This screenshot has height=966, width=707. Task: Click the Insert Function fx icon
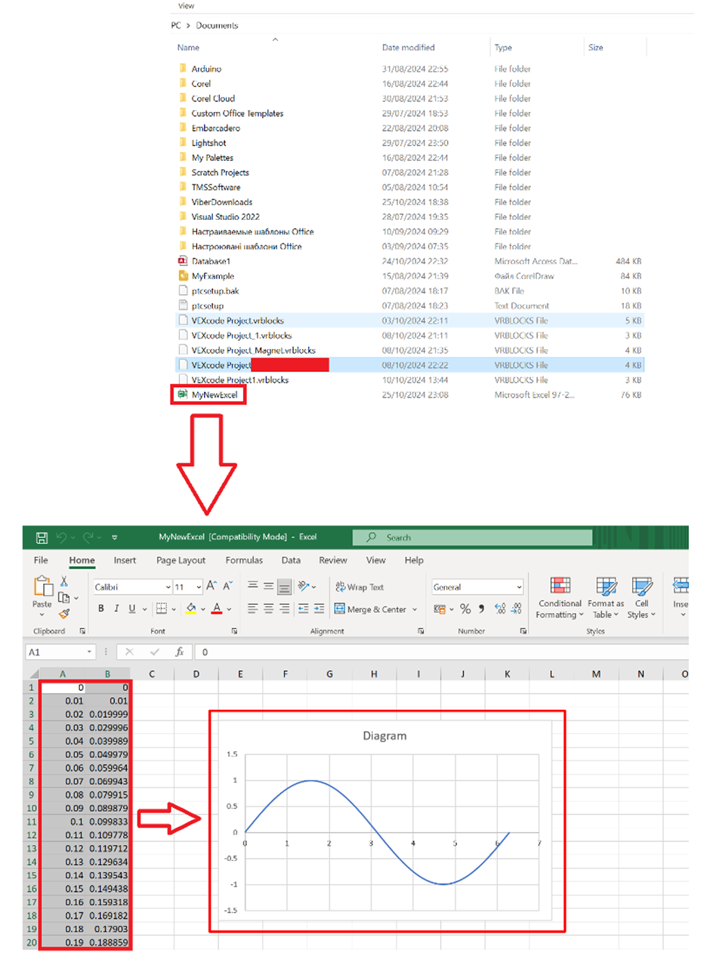179,652
